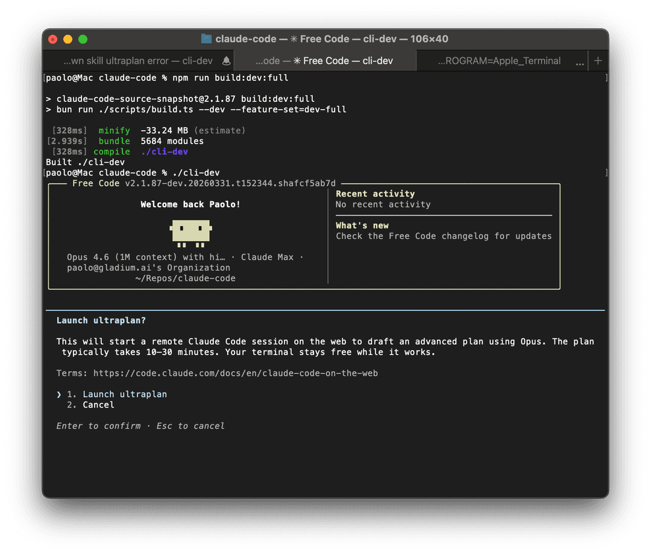
Task: Maximize the terminal with the green button
Action: (83, 39)
